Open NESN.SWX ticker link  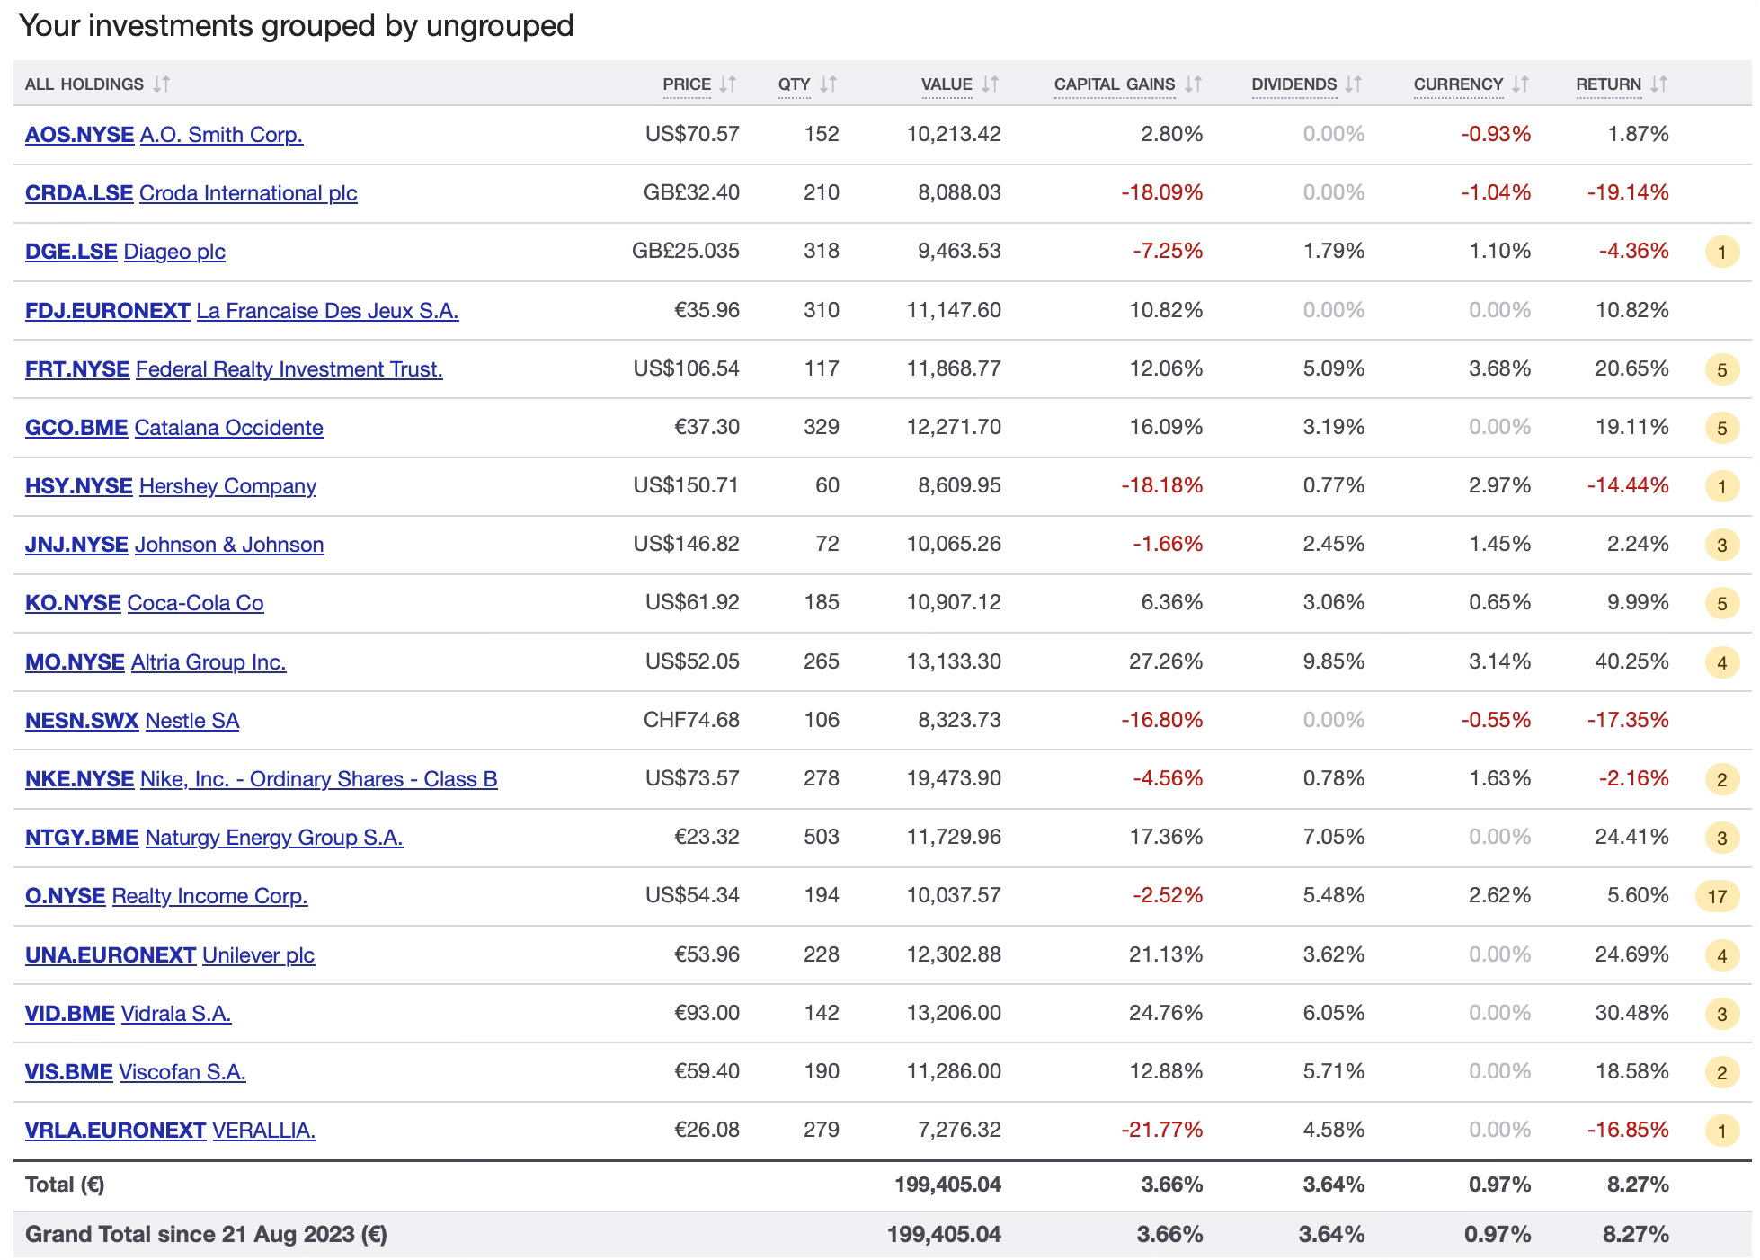click(x=82, y=721)
